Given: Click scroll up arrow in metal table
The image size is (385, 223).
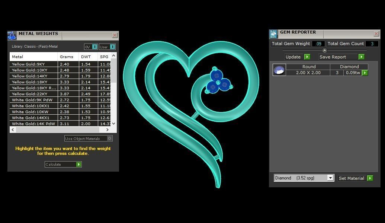Looking at the screenshot, I should coord(113,55).
